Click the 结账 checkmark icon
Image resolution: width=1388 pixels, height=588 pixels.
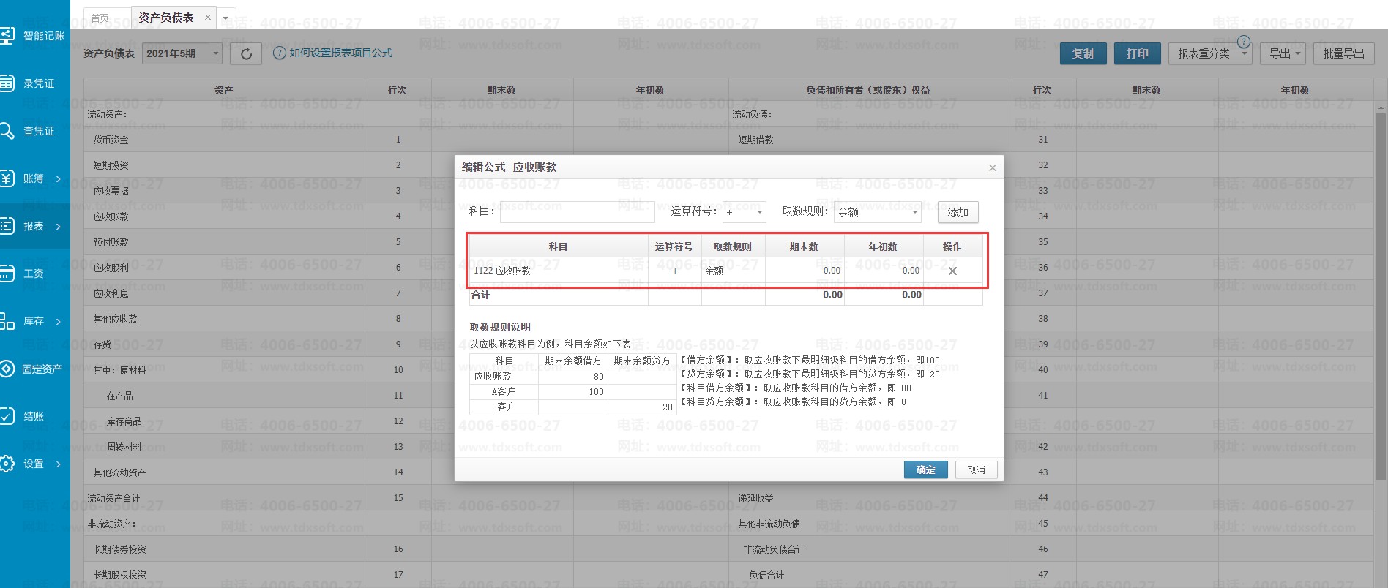coord(7,416)
